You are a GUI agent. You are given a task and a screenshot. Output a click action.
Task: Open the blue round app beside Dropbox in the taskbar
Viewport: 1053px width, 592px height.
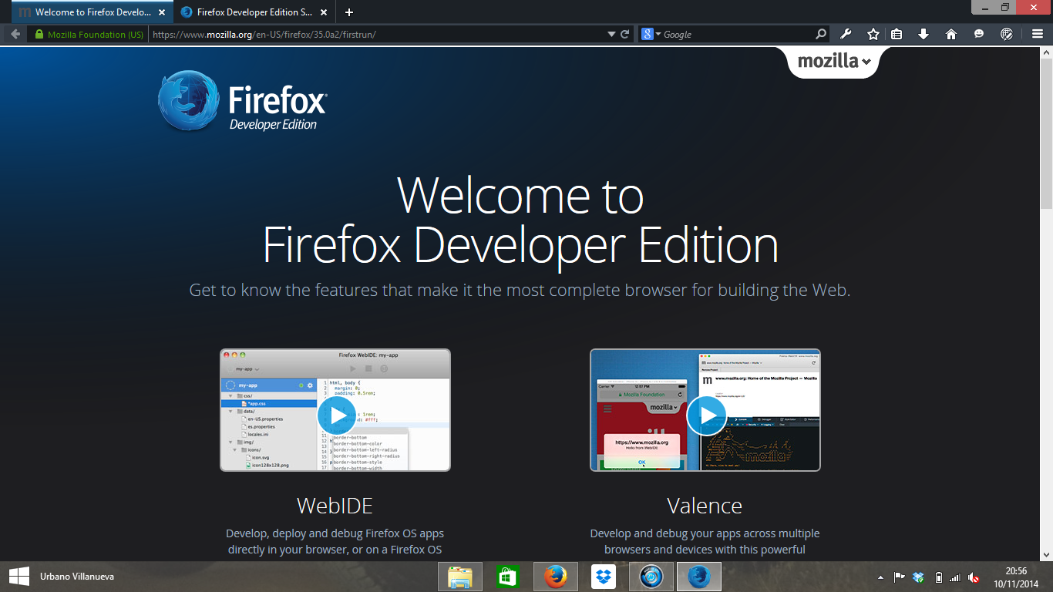pos(651,577)
